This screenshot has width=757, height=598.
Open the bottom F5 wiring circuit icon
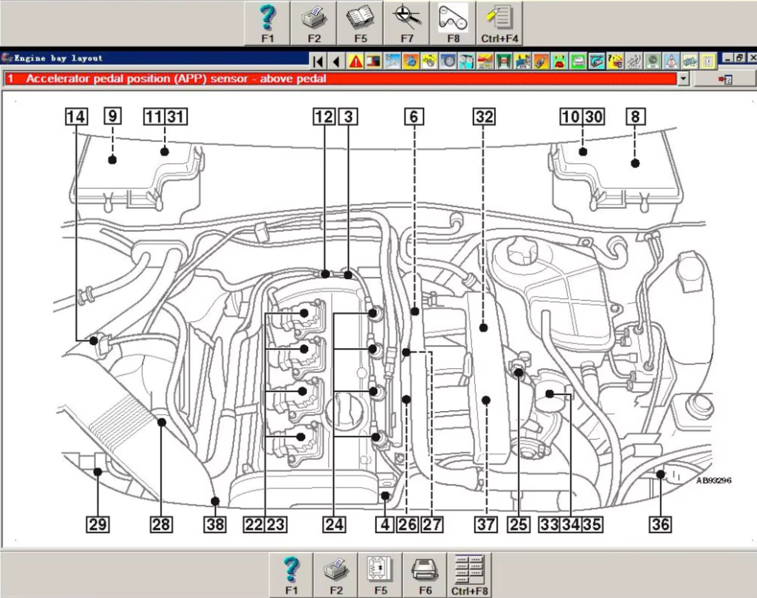click(380, 574)
